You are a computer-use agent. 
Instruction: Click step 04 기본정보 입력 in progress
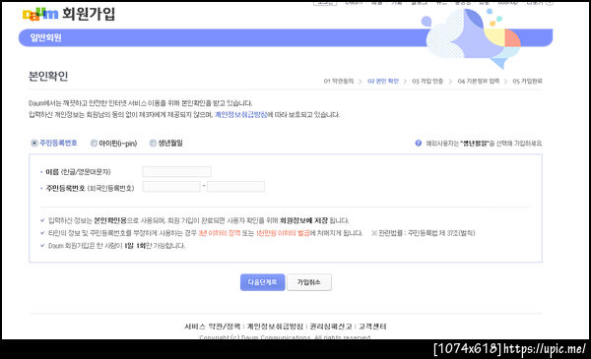coord(479,81)
